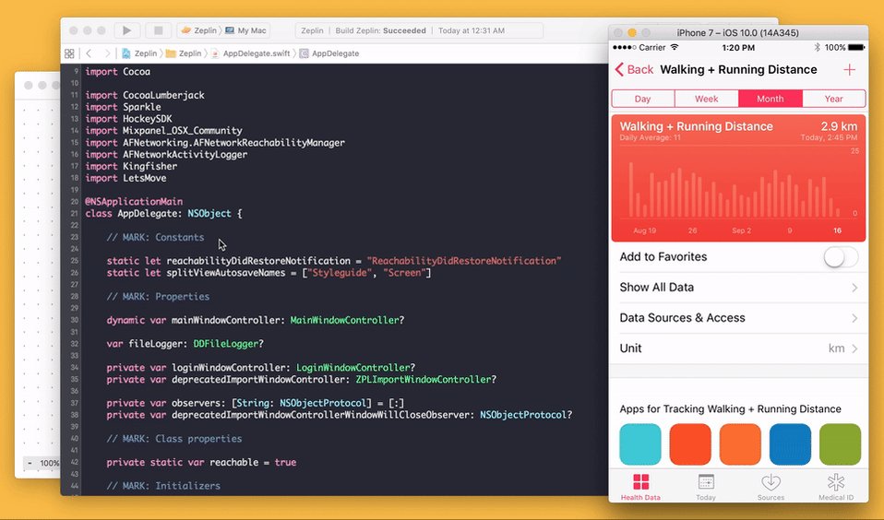Switch the chart to Week view
The width and height of the screenshot is (884, 520).
707,99
